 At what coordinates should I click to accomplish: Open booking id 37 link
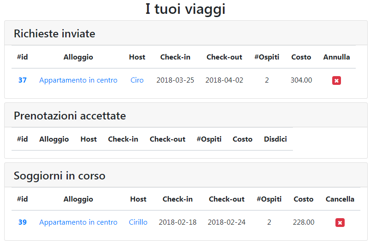point(23,80)
